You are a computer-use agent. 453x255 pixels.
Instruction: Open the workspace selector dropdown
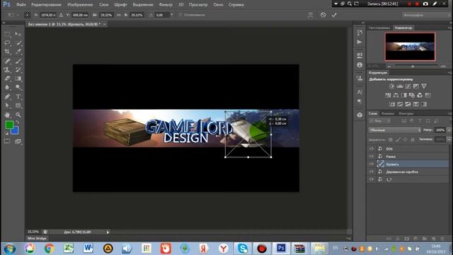point(426,15)
